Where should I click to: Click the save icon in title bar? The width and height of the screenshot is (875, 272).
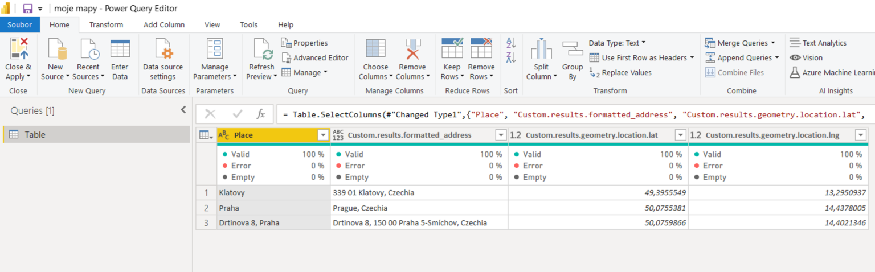coord(27,9)
